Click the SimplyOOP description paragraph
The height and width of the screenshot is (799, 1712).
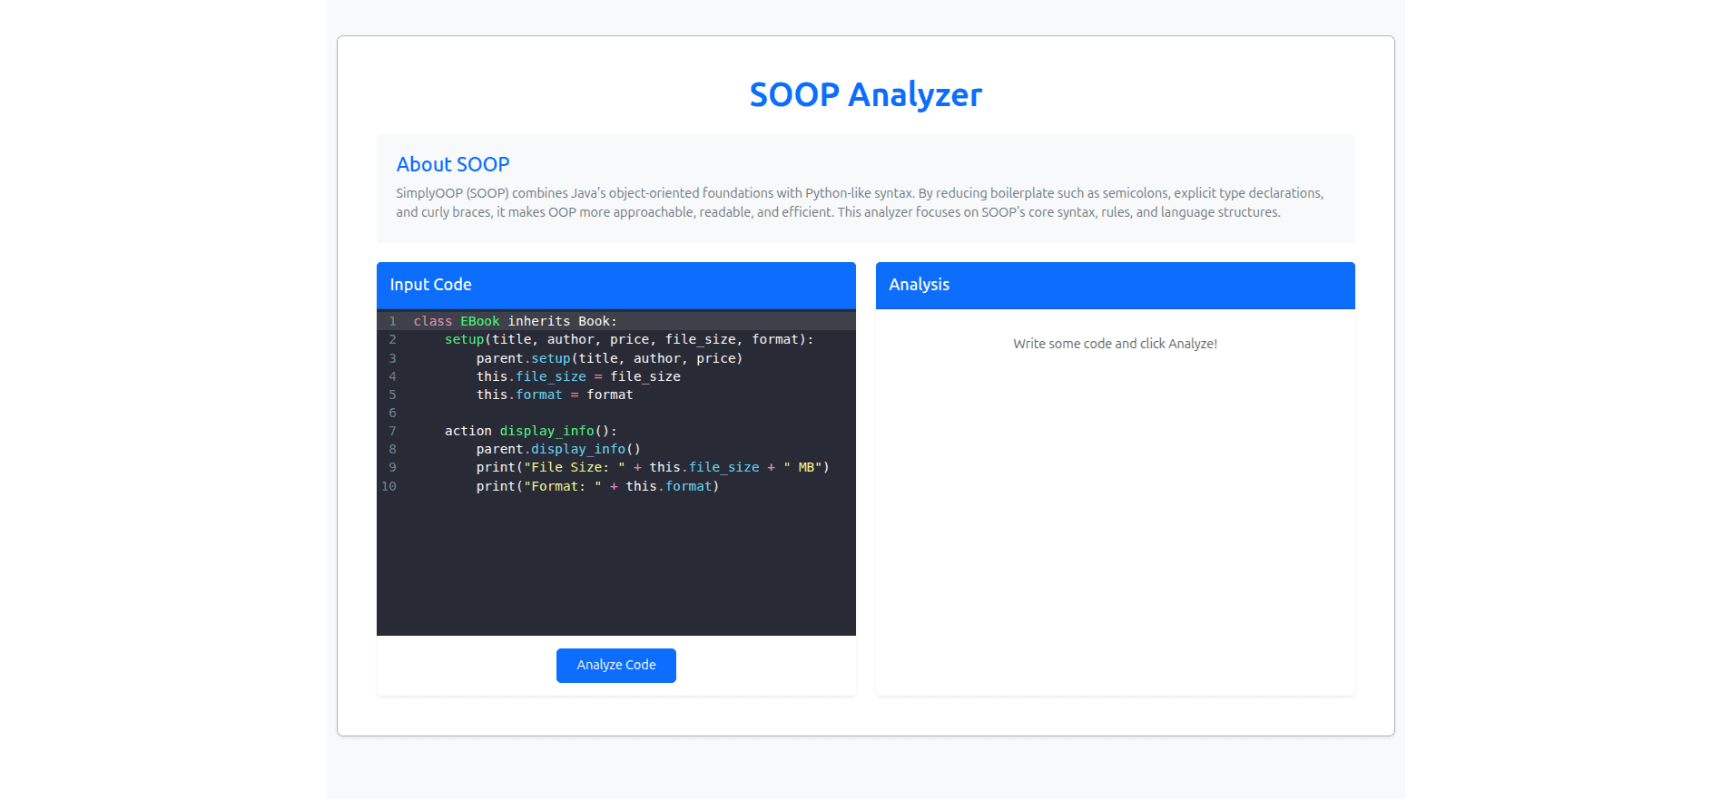[x=860, y=202]
